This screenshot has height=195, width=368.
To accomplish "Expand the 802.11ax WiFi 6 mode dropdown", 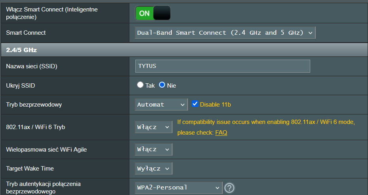I will pyautogui.click(x=154, y=127).
